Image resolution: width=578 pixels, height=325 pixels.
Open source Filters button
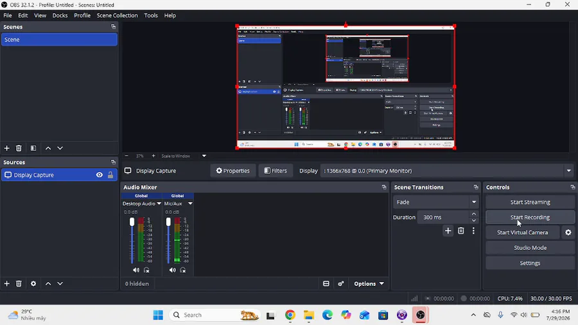276,171
